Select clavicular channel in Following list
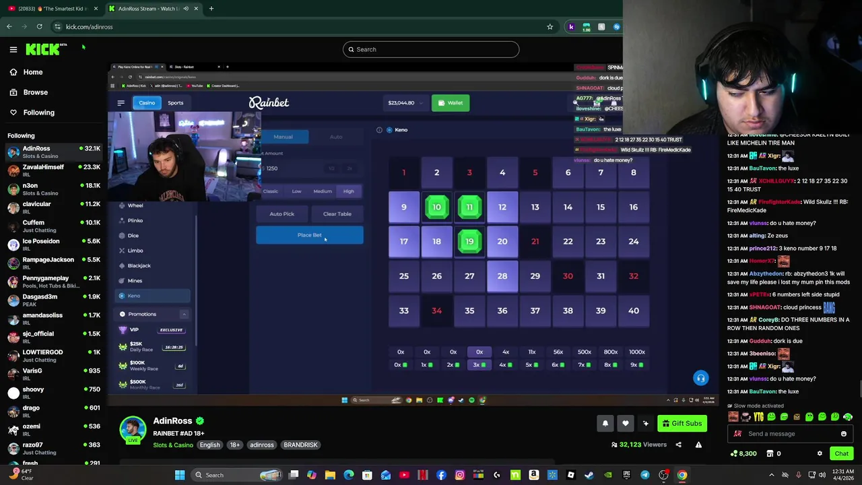Viewport: 862px width, 485px height. point(54,207)
